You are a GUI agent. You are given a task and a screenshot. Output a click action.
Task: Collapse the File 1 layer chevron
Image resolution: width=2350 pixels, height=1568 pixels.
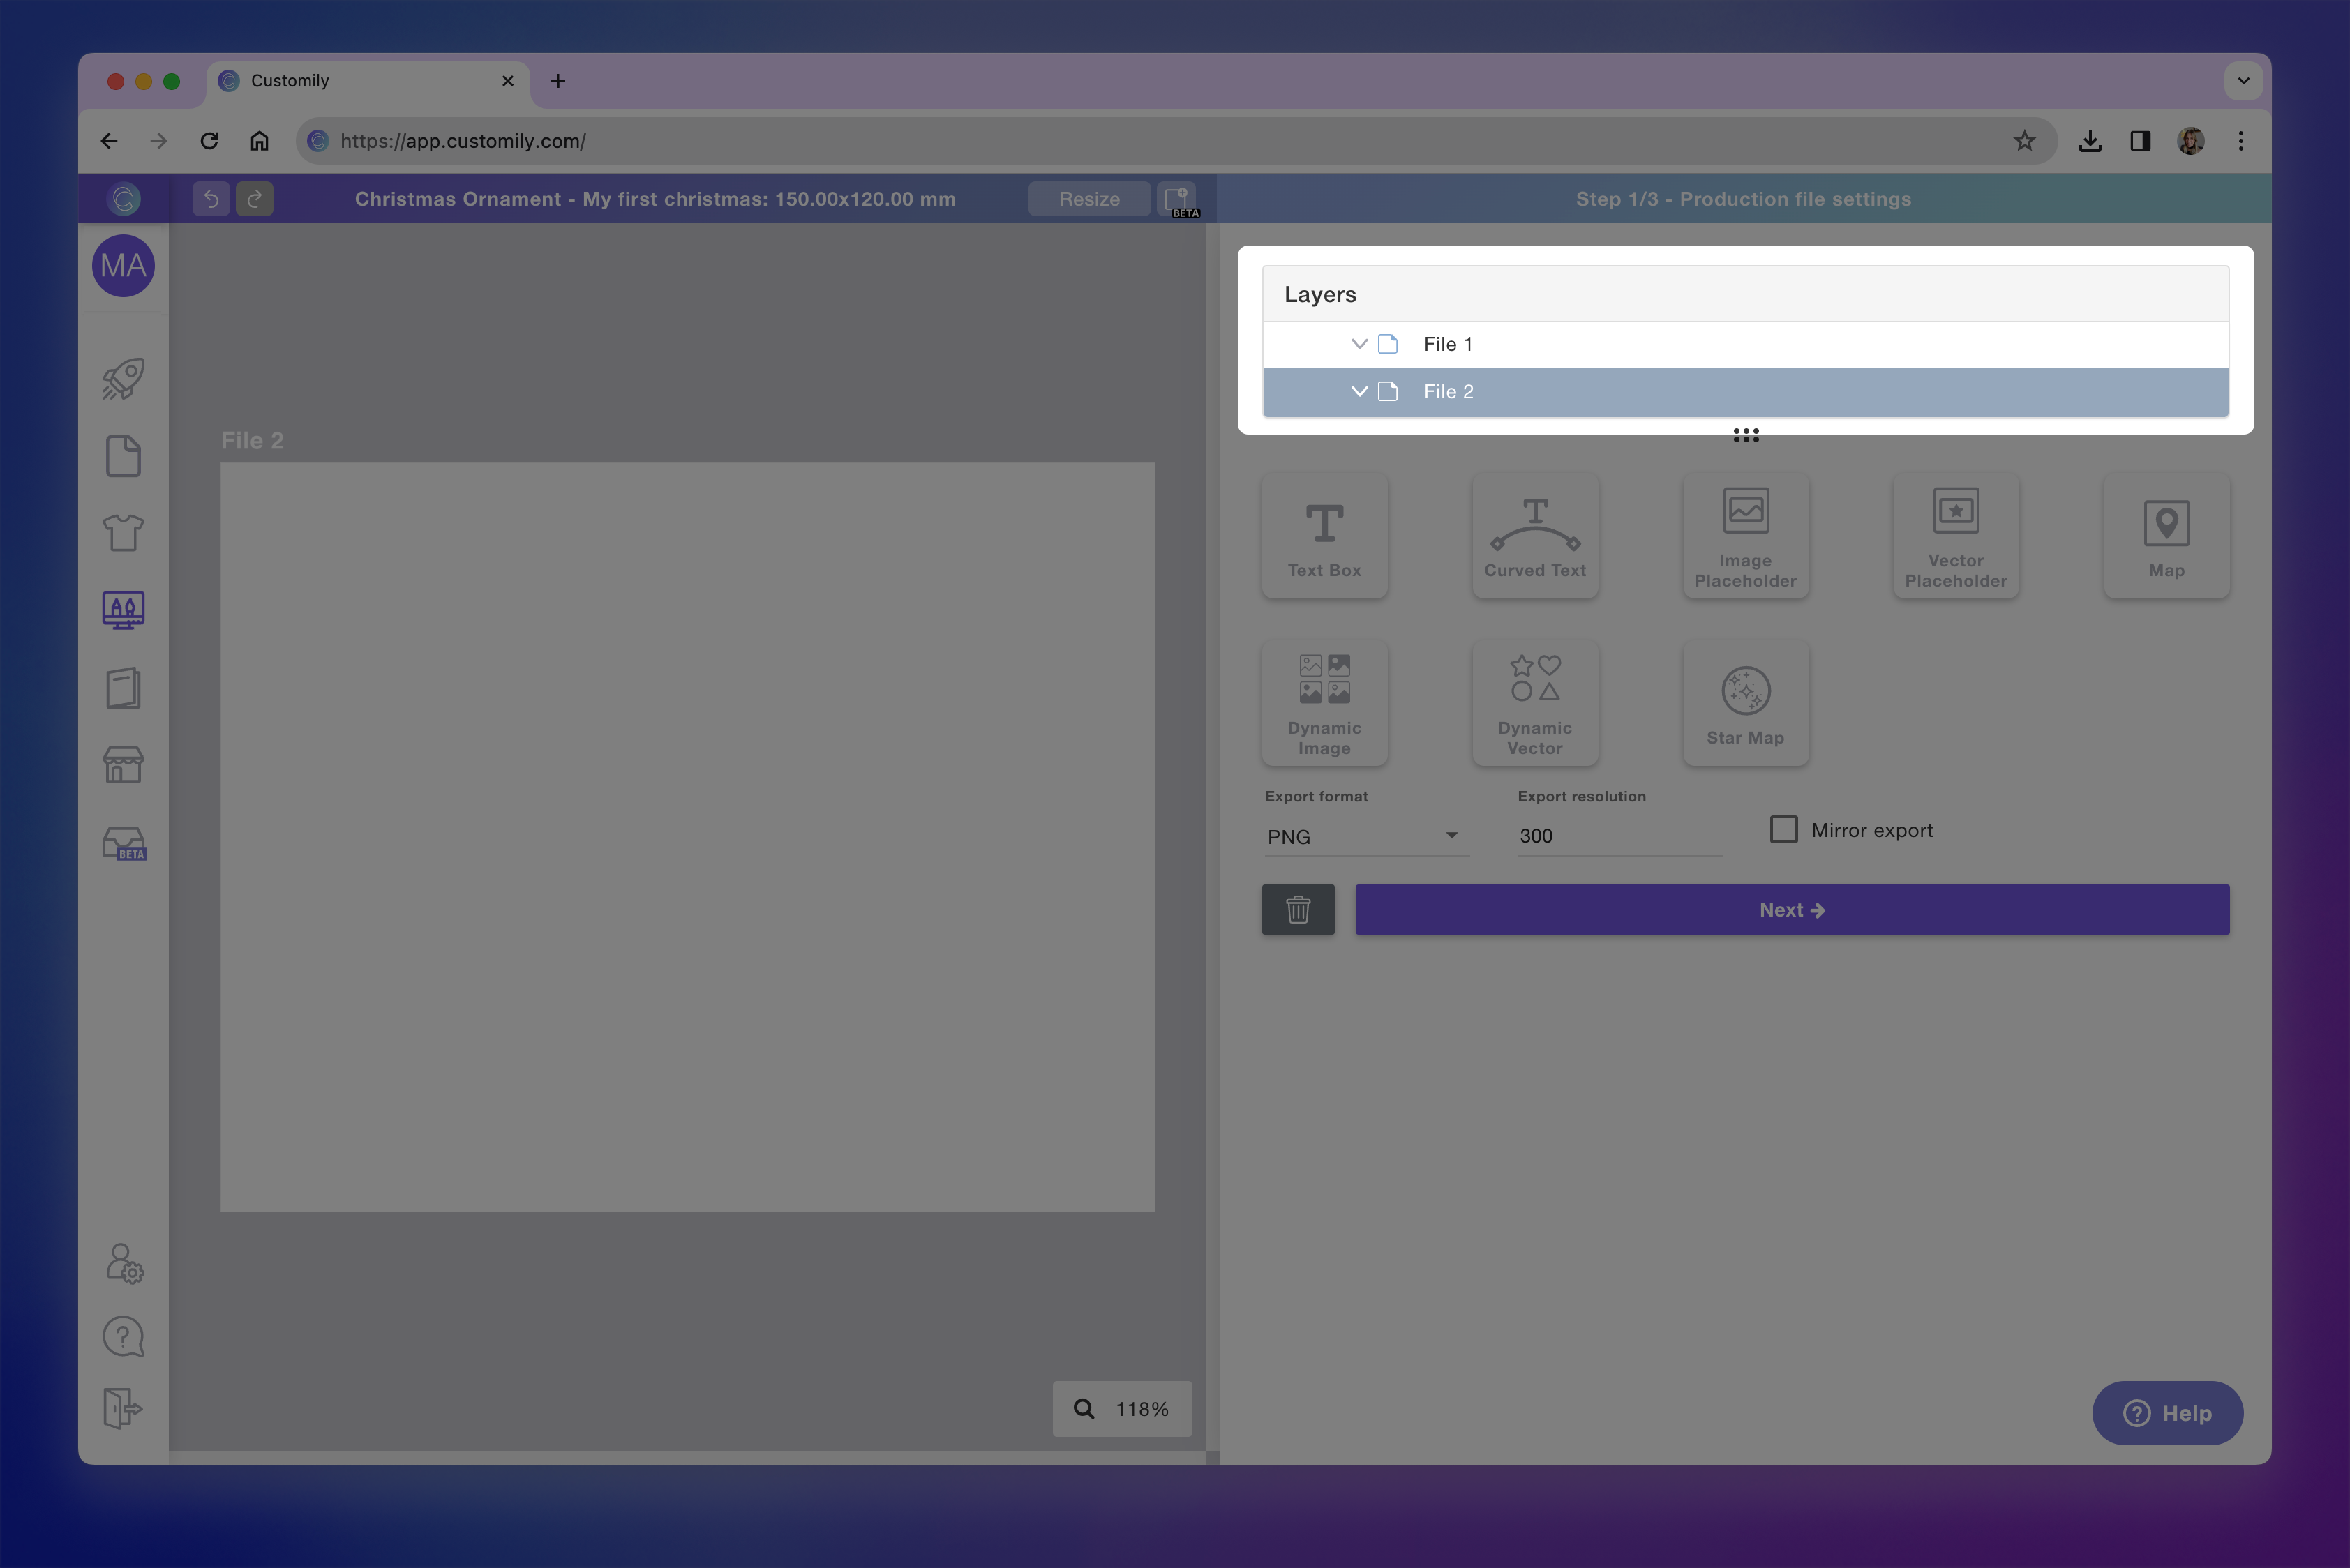tap(1359, 344)
